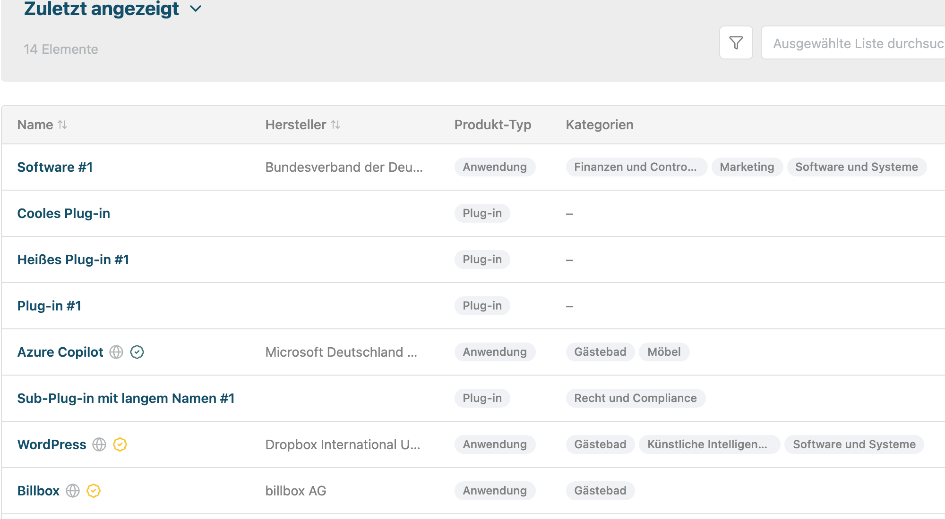Click manufacturer 'Microsoft Deutschland ...'
945x519 pixels.
pos(341,352)
